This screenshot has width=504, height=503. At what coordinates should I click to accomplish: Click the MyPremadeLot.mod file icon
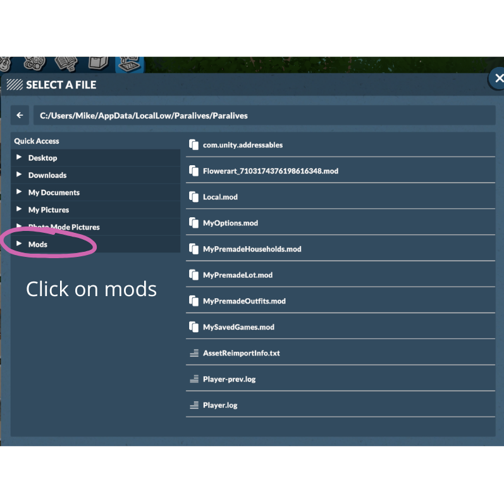tap(194, 275)
